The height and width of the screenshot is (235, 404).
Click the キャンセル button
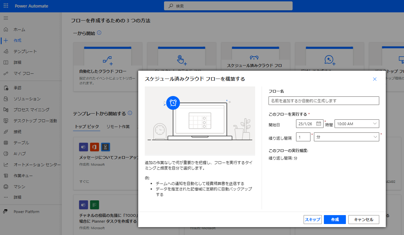click(x=363, y=220)
